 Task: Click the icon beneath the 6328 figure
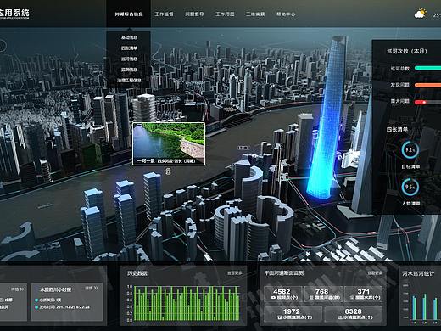[340, 317]
